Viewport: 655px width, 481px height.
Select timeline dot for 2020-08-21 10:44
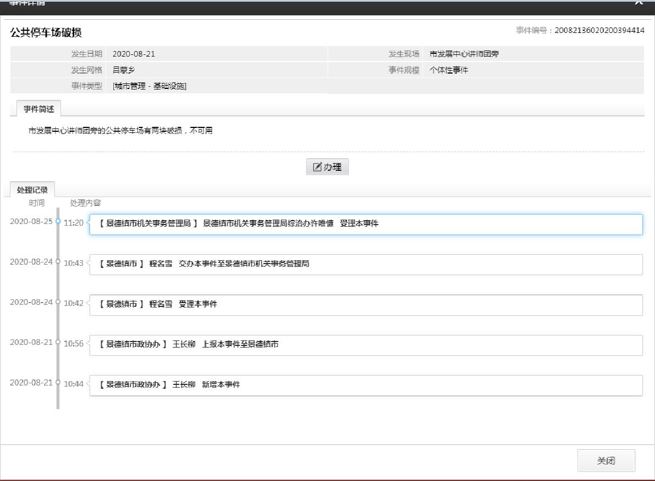click(x=58, y=383)
